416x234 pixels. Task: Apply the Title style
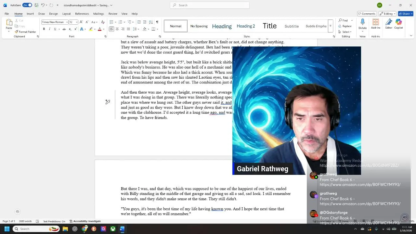pos(270,26)
